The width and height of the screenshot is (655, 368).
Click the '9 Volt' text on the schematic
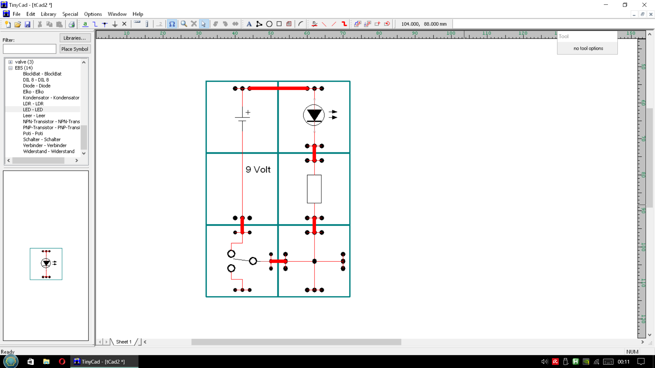pyautogui.click(x=258, y=170)
